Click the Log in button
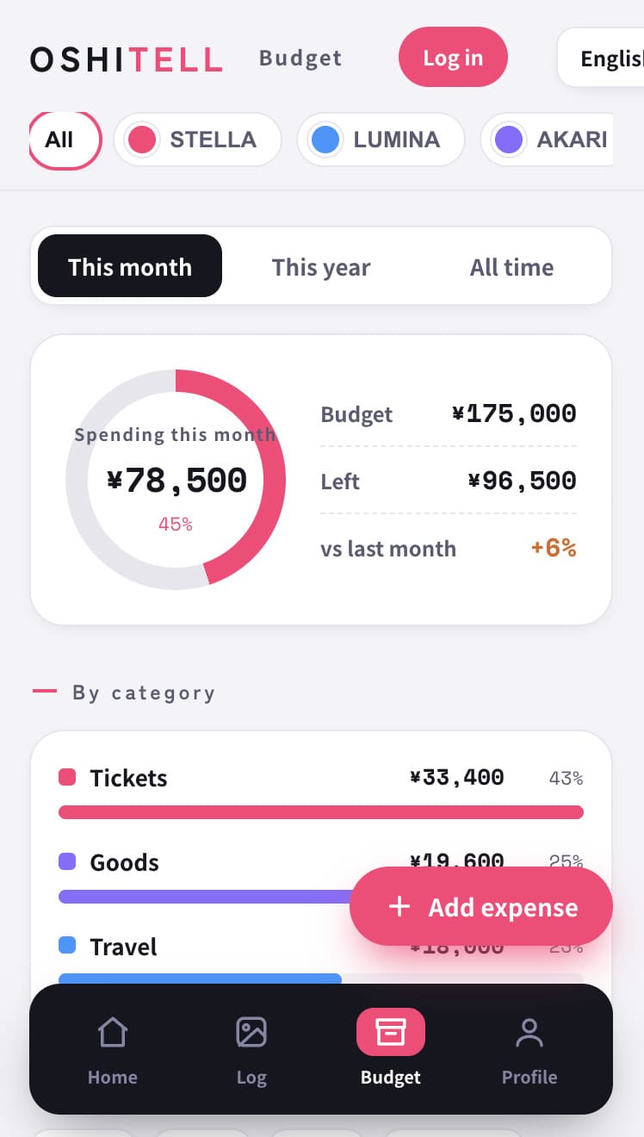Screen dimensions: 644x1137 coord(453,58)
